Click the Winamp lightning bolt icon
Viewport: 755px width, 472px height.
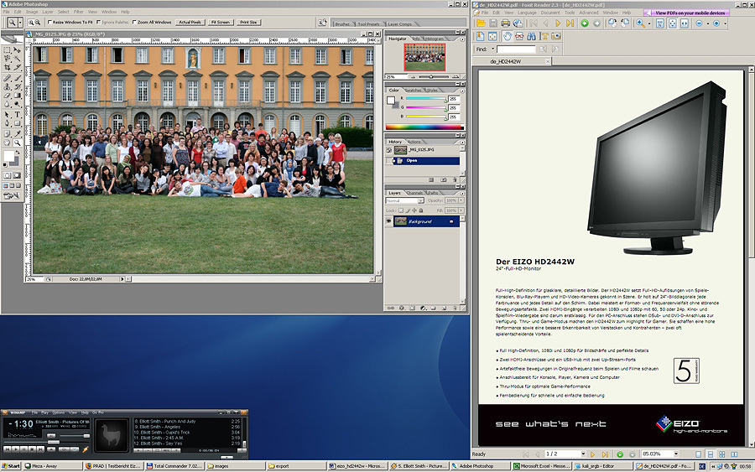[86, 450]
